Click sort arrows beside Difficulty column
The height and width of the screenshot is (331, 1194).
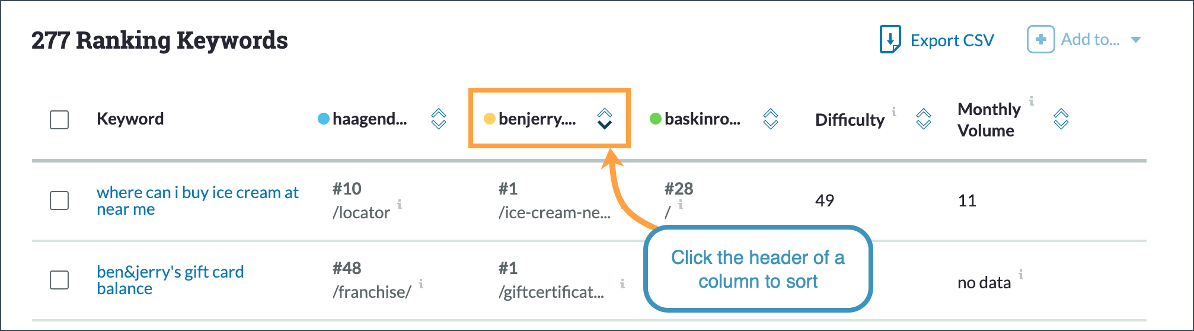pos(924,119)
